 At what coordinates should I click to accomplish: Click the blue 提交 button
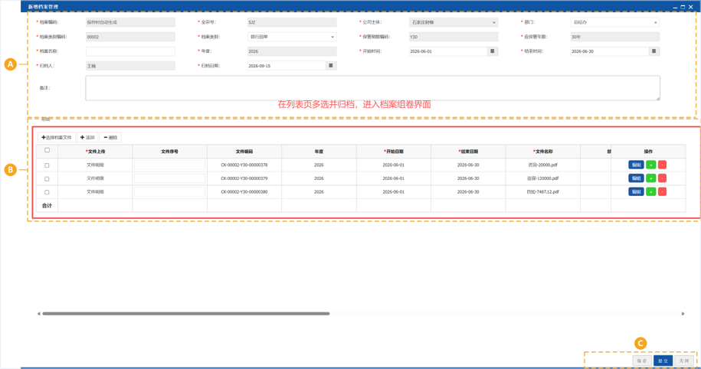pos(663,361)
